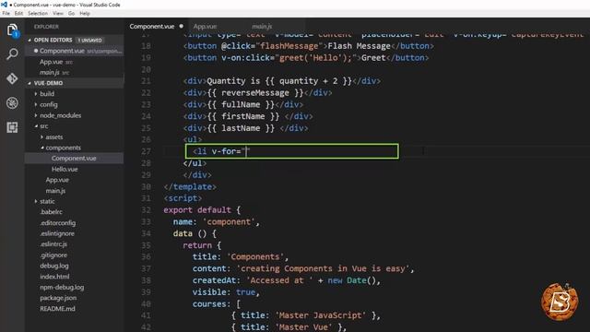The image size is (590, 332).
Task: Open the .gitignore file
Action: point(53,255)
